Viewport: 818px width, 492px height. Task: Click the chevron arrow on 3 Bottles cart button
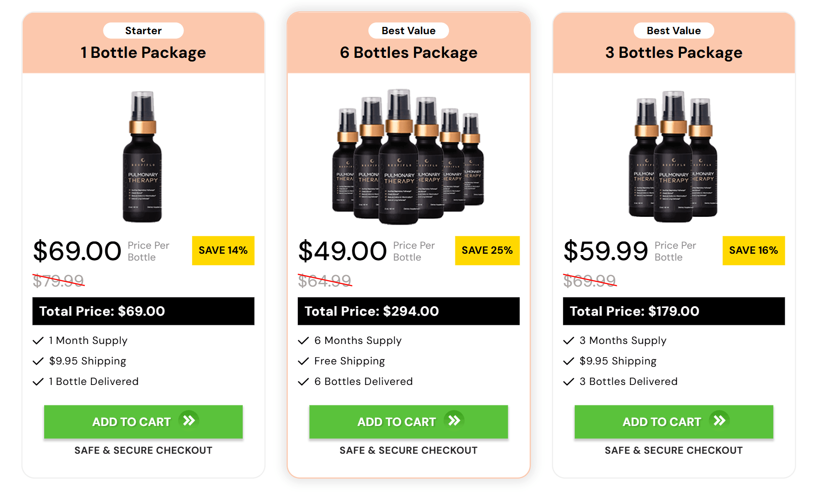pyautogui.click(x=720, y=421)
